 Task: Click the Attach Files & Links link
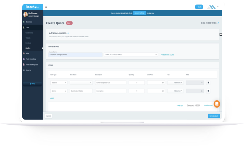click(x=168, y=55)
